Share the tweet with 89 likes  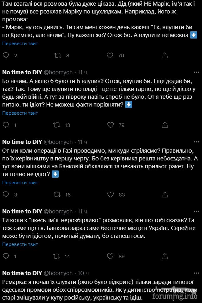coord(165,256)
